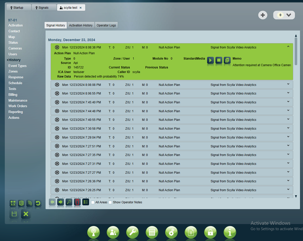
Task: Open the Operator Logs tab
Action: (x=106, y=25)
